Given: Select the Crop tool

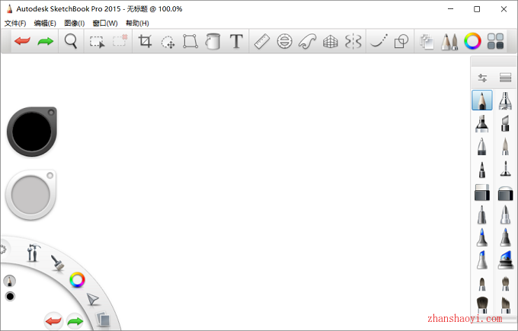Looking at the screenshot, I should point(145,41).
